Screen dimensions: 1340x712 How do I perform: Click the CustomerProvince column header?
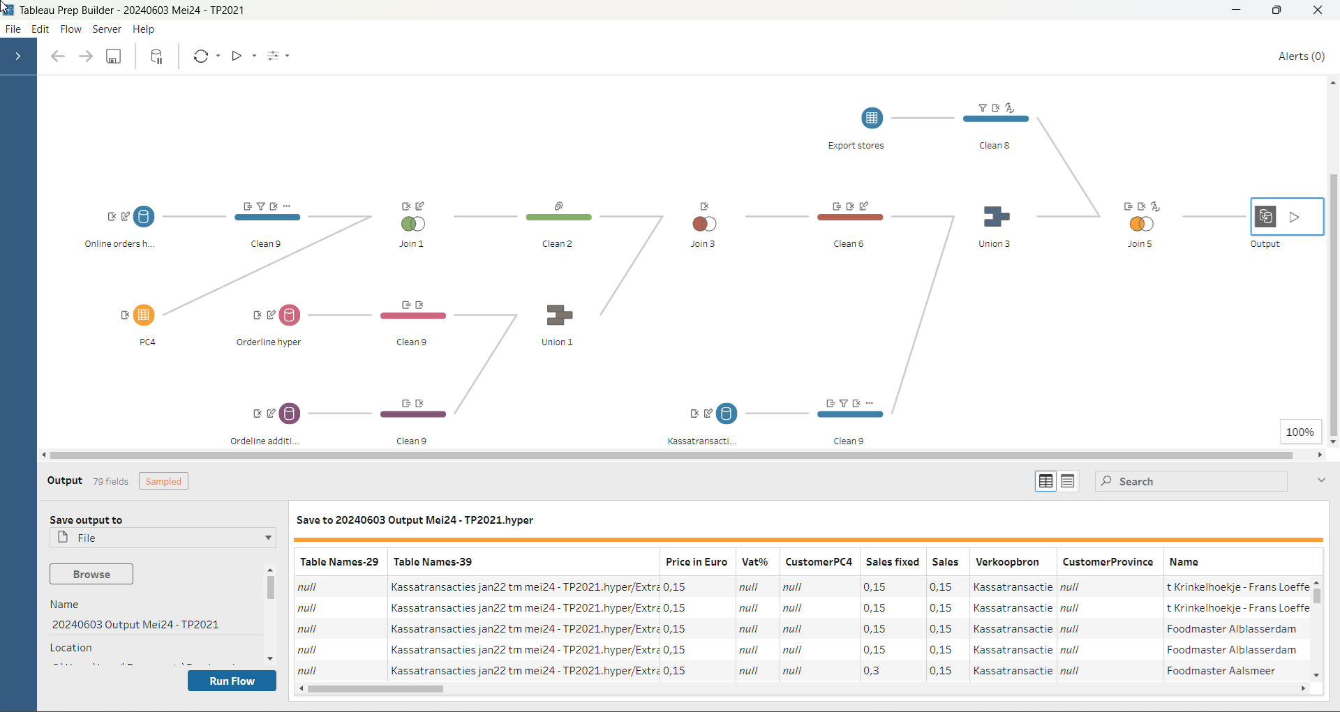(x=1110, y=562)
